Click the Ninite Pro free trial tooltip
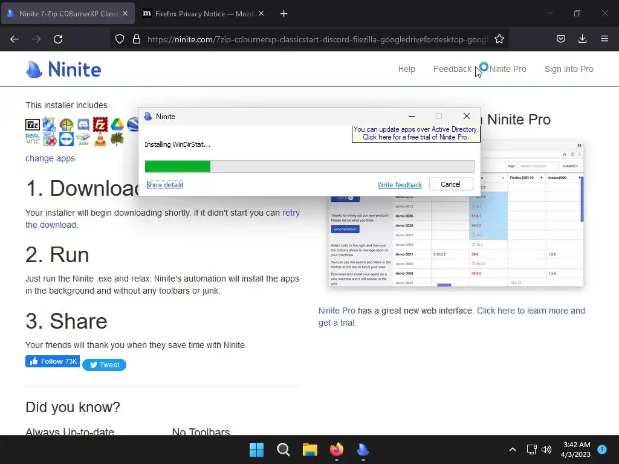Screen dimensions: 619x464 click(x=416, y=134)
